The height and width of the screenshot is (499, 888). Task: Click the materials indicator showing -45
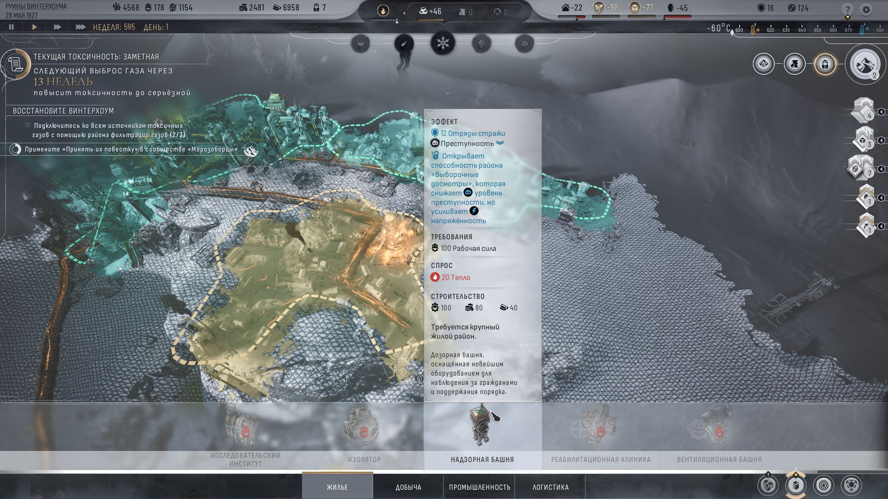(677, 8)
